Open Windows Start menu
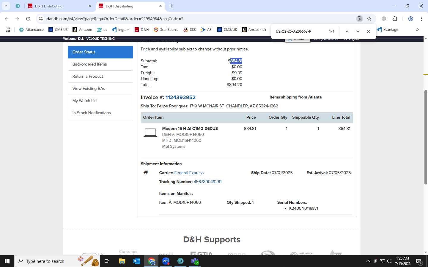 tap(7, 261)
